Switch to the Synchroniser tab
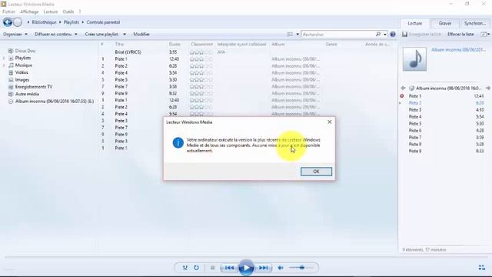The height and width of the screenshot is (277, 492). pyautogui.click(x=475, y=23)
